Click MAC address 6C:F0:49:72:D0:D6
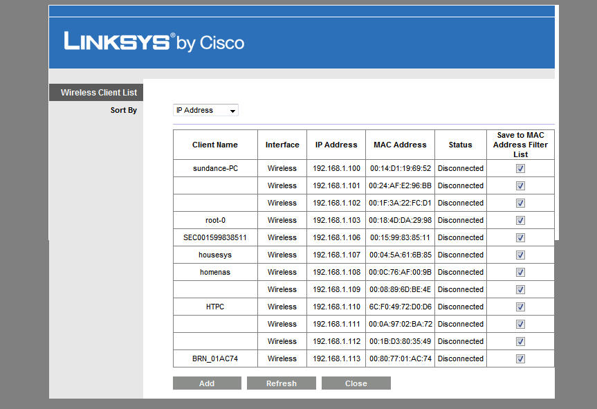The image size is (597, 409). tap(400, 307)
